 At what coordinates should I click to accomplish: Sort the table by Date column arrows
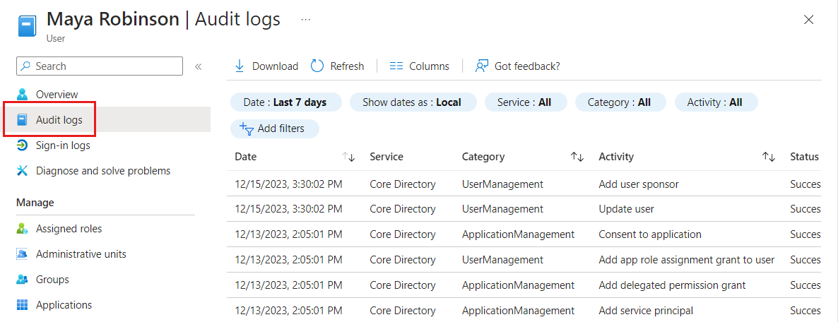point(348,157)
